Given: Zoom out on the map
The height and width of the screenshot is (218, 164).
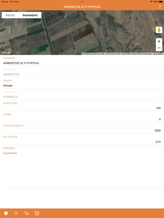Looking at the screenshot, I should (x=159, y=48).
